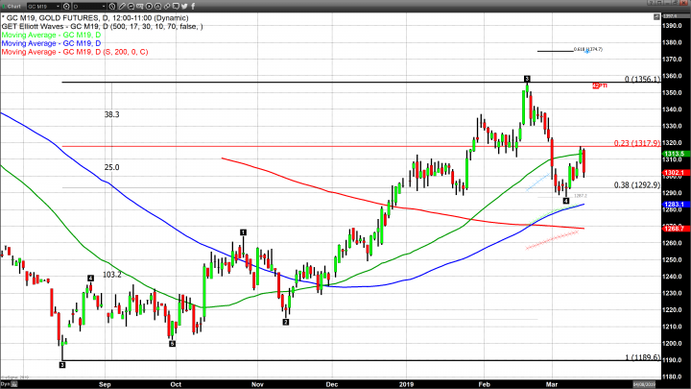The height and width of the screenshot is (389, 691).
Task: Click the circular studies icon after the pencil
Action: [x=131, y=6]
